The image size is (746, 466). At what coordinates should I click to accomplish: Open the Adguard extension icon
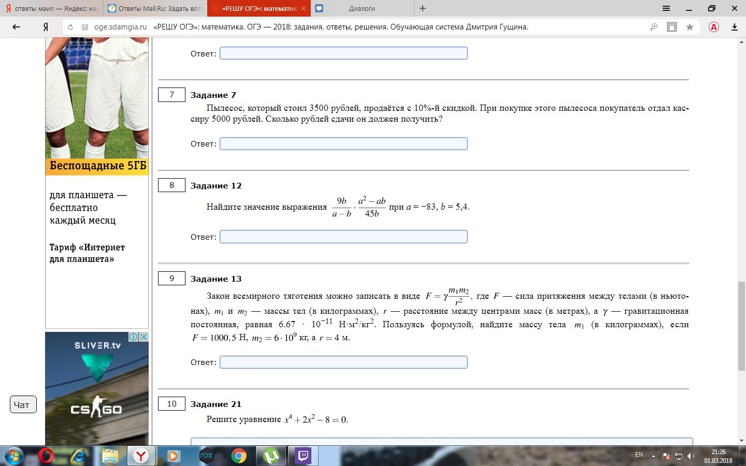714,27
